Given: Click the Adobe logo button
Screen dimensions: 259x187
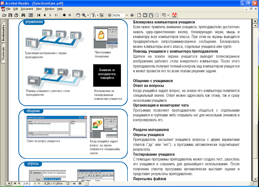Looking at the screenshot, I should (x=174, y=15).
